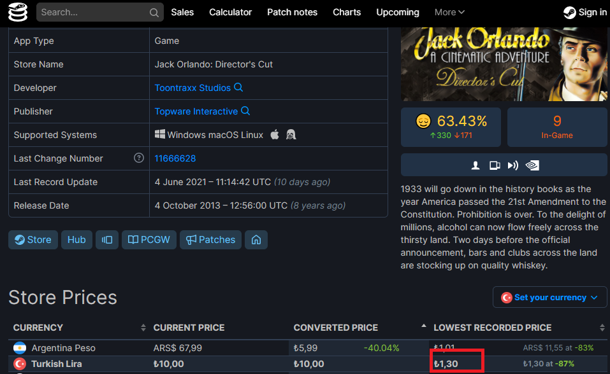Viewport: 610px width, 374px height.
Task: Open Toontraxx Studios developer link
Action: (192, 88)
